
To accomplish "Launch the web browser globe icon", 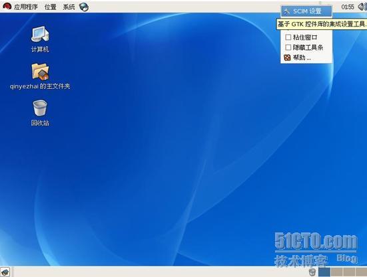I will (x=84, y=7).
